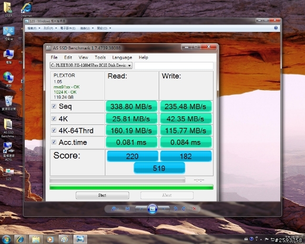This screenshot has width=305, height=244.
Task: Click the 1024 K - OK alignment text
Action: click(x=65, y=92)
